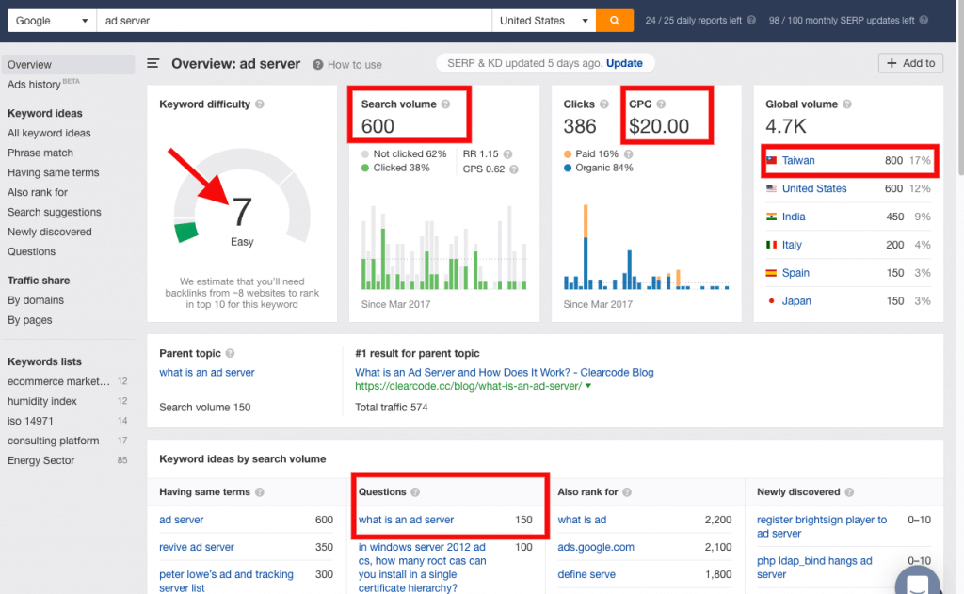Click help icon next to CPC
This screenshot has width=964, height=594.
pyautogui.click(x=661, y=104)
